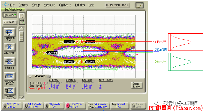Open channel 2 scale 94.8 mV/div

tap(35, 104)
